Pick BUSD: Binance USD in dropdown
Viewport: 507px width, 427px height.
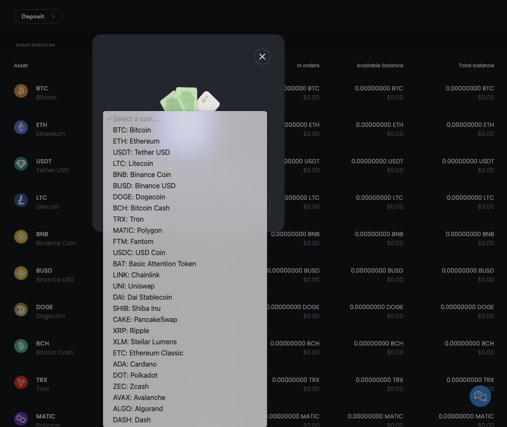point(185,186)
